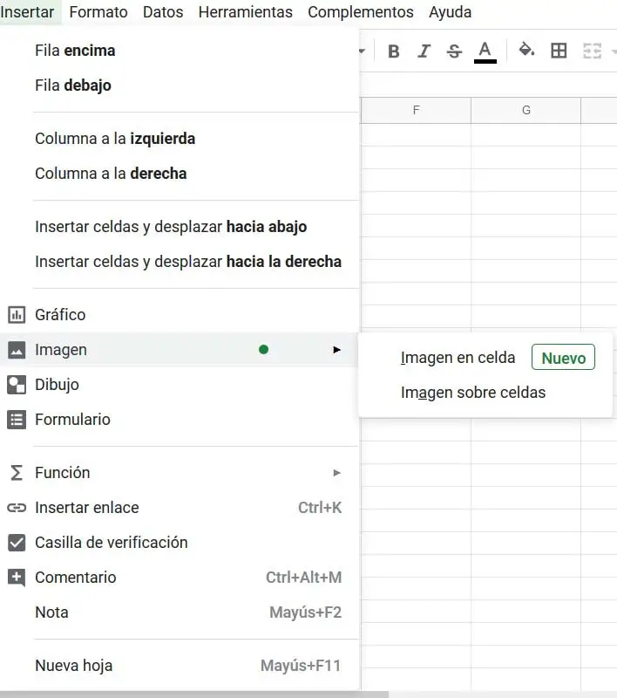The image size is (617, 698).
Task: Open the text color swatch
Action: tap(485, 51)
